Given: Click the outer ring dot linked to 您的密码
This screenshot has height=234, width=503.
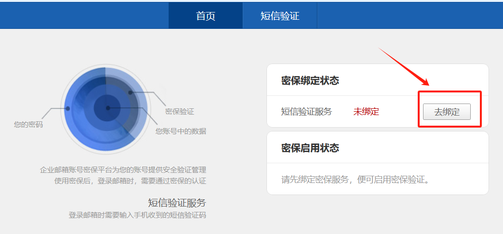Looking at the screenshot, I should coord(68,108).
